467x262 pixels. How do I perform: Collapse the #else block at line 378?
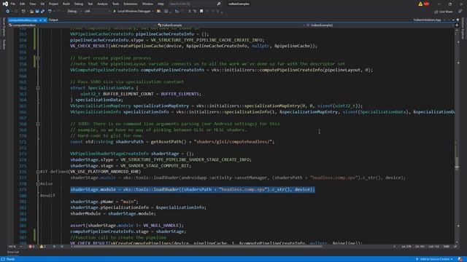pos(38,184)
